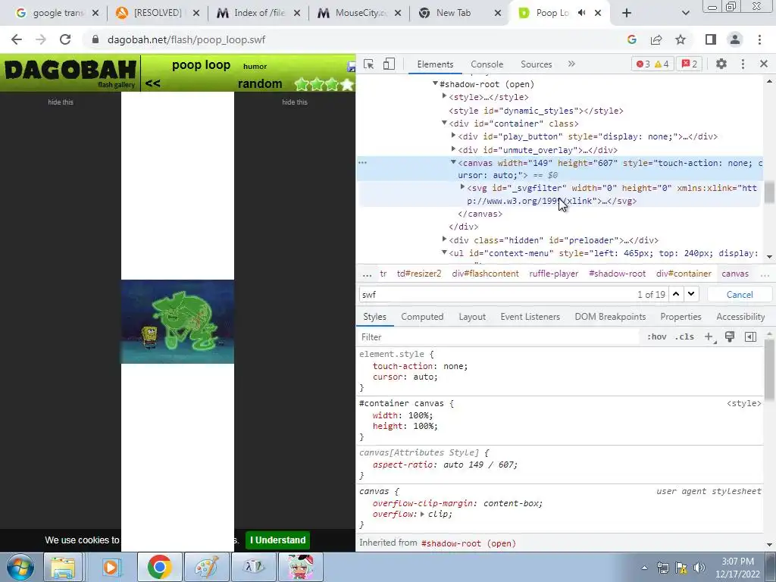Activate the inspect element picker icon
The height and width of the screenshot is (582, 776).
coord(369,64)
